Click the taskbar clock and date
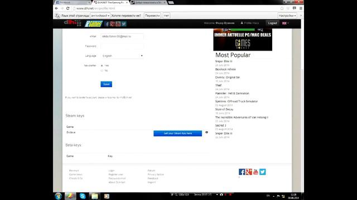 293,196
